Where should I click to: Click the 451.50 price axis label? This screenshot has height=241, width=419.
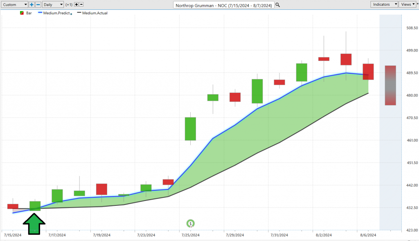[412, 162]
